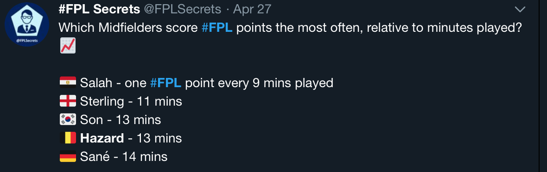Click the words "point every 9 mins played"
This screenshot has height=172, width=547.
pyautogui.click(x=259, y=83)
